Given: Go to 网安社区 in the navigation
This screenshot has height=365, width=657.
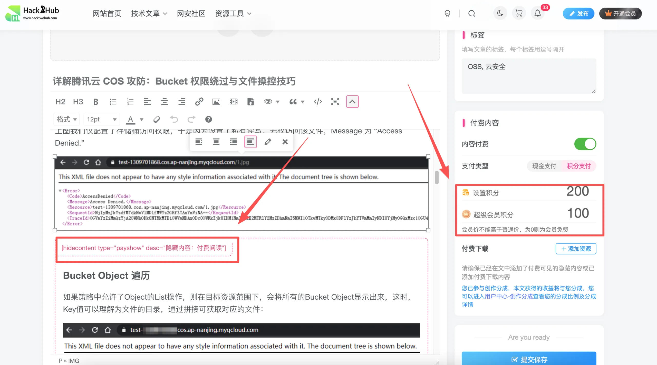Looking at the screenshot, I should tap(191, 14).
